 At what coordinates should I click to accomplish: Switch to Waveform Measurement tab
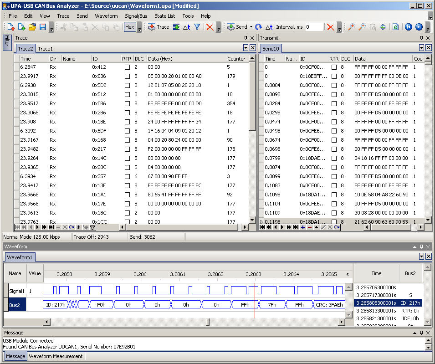click(x=56, y=356)
